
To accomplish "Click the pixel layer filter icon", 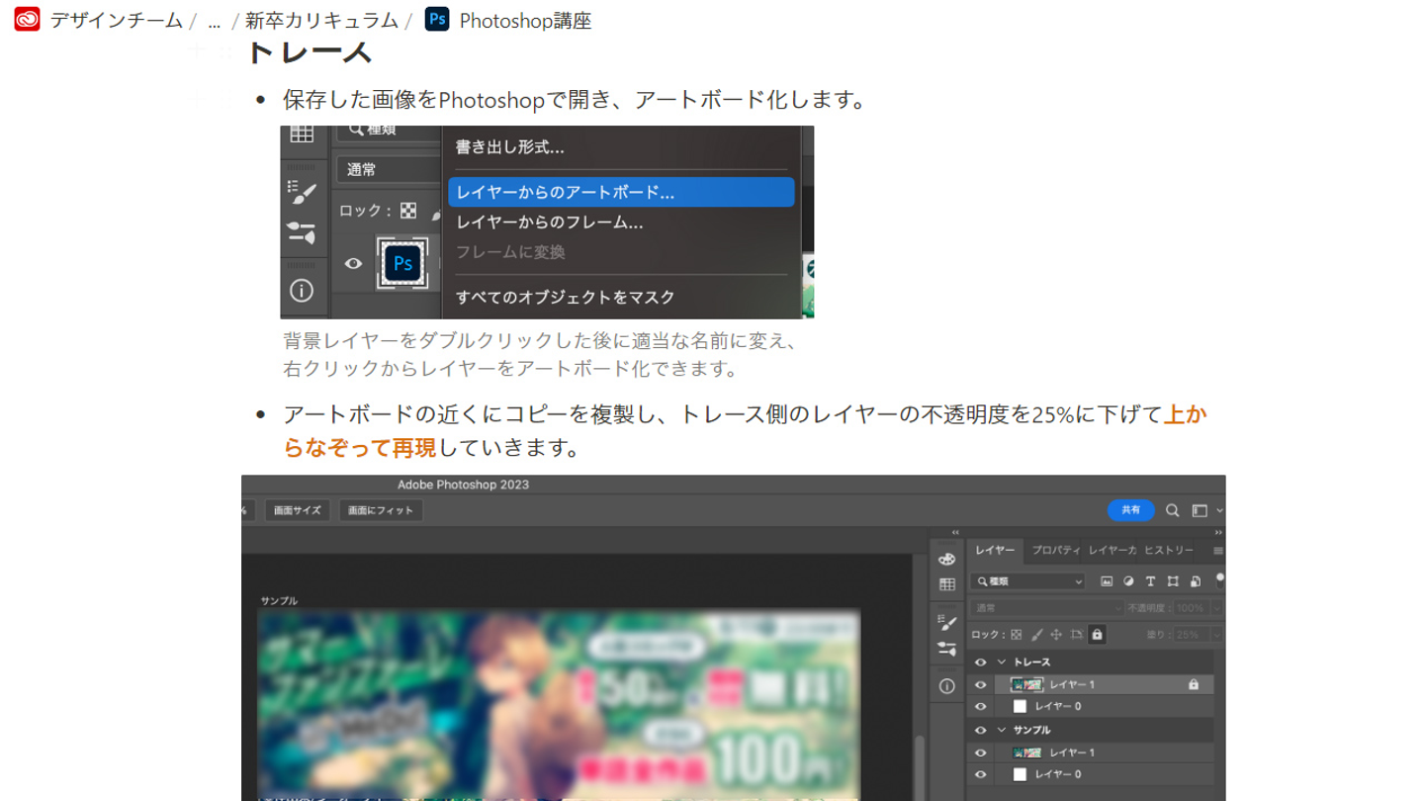I will (1107, 581).
